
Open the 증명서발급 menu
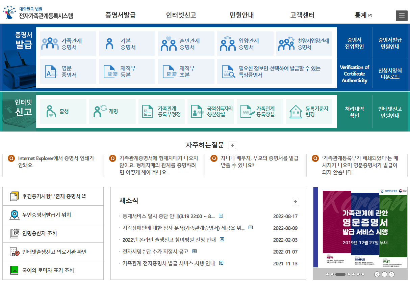[x=120, y=15]
